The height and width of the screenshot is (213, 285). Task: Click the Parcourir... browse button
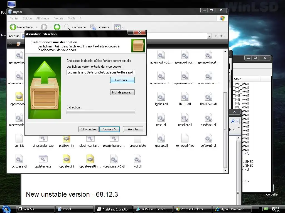point(122,80)
